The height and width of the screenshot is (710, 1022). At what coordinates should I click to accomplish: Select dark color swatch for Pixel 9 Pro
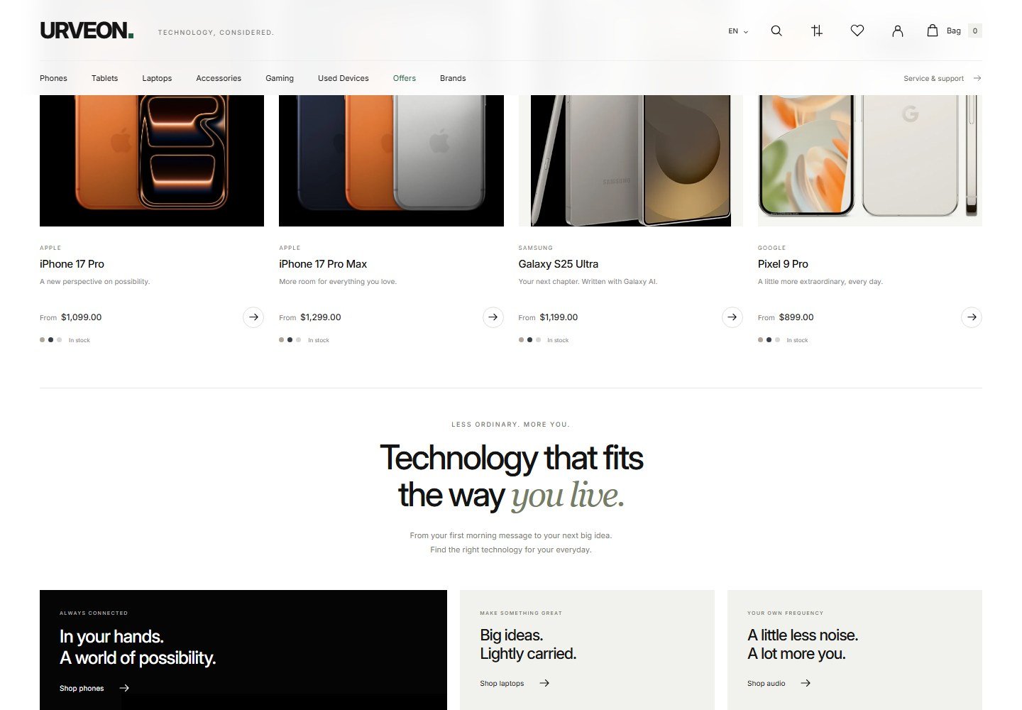(x=769, y=340)
